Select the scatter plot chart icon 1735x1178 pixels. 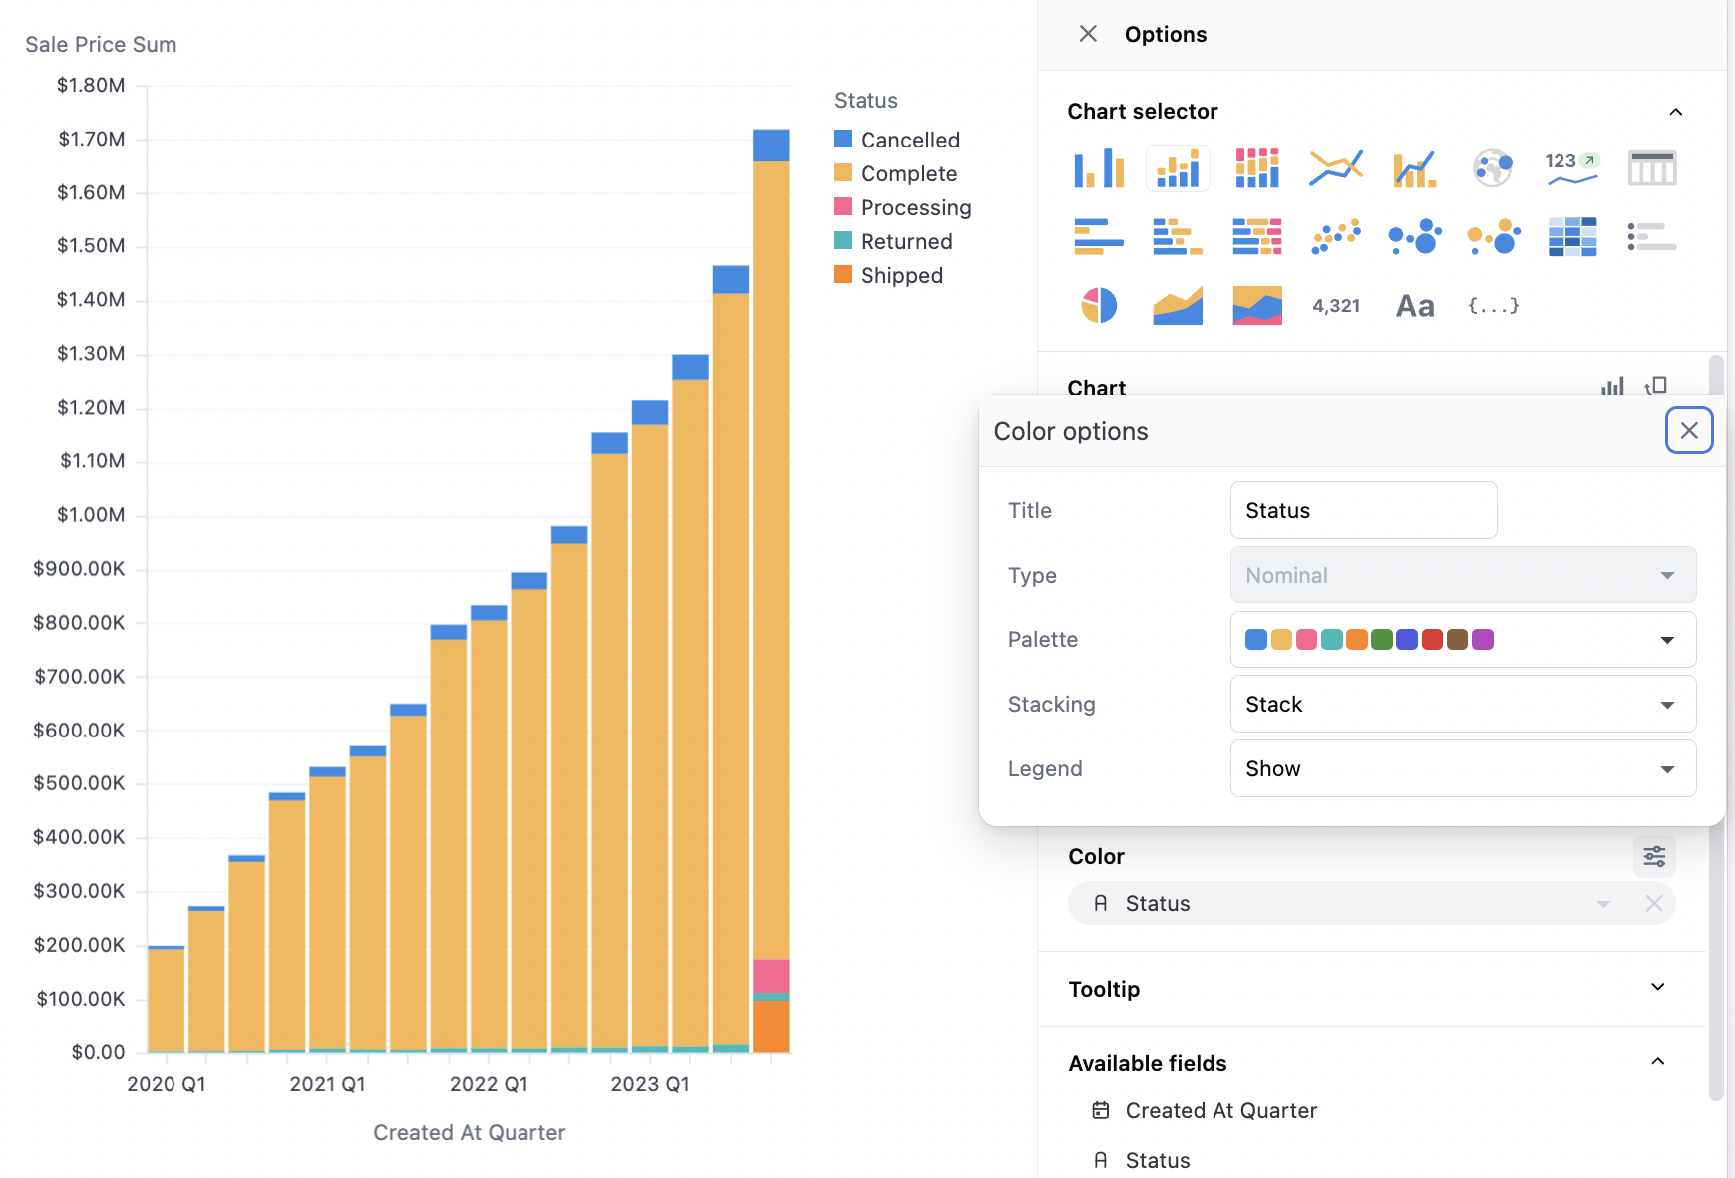click(x=1336, y=237)
